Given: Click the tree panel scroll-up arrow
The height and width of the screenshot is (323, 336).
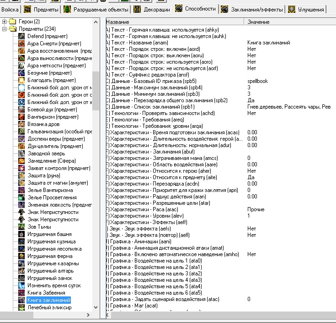Looking at the screenshot, I should (x=96, y=22).
